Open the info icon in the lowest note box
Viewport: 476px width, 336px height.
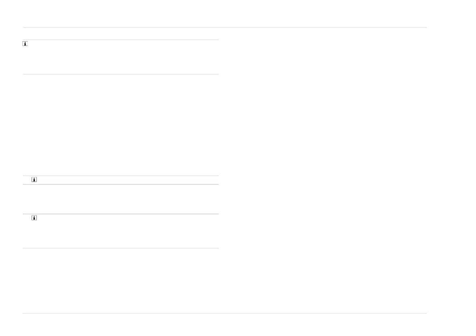tap(34, 218)
